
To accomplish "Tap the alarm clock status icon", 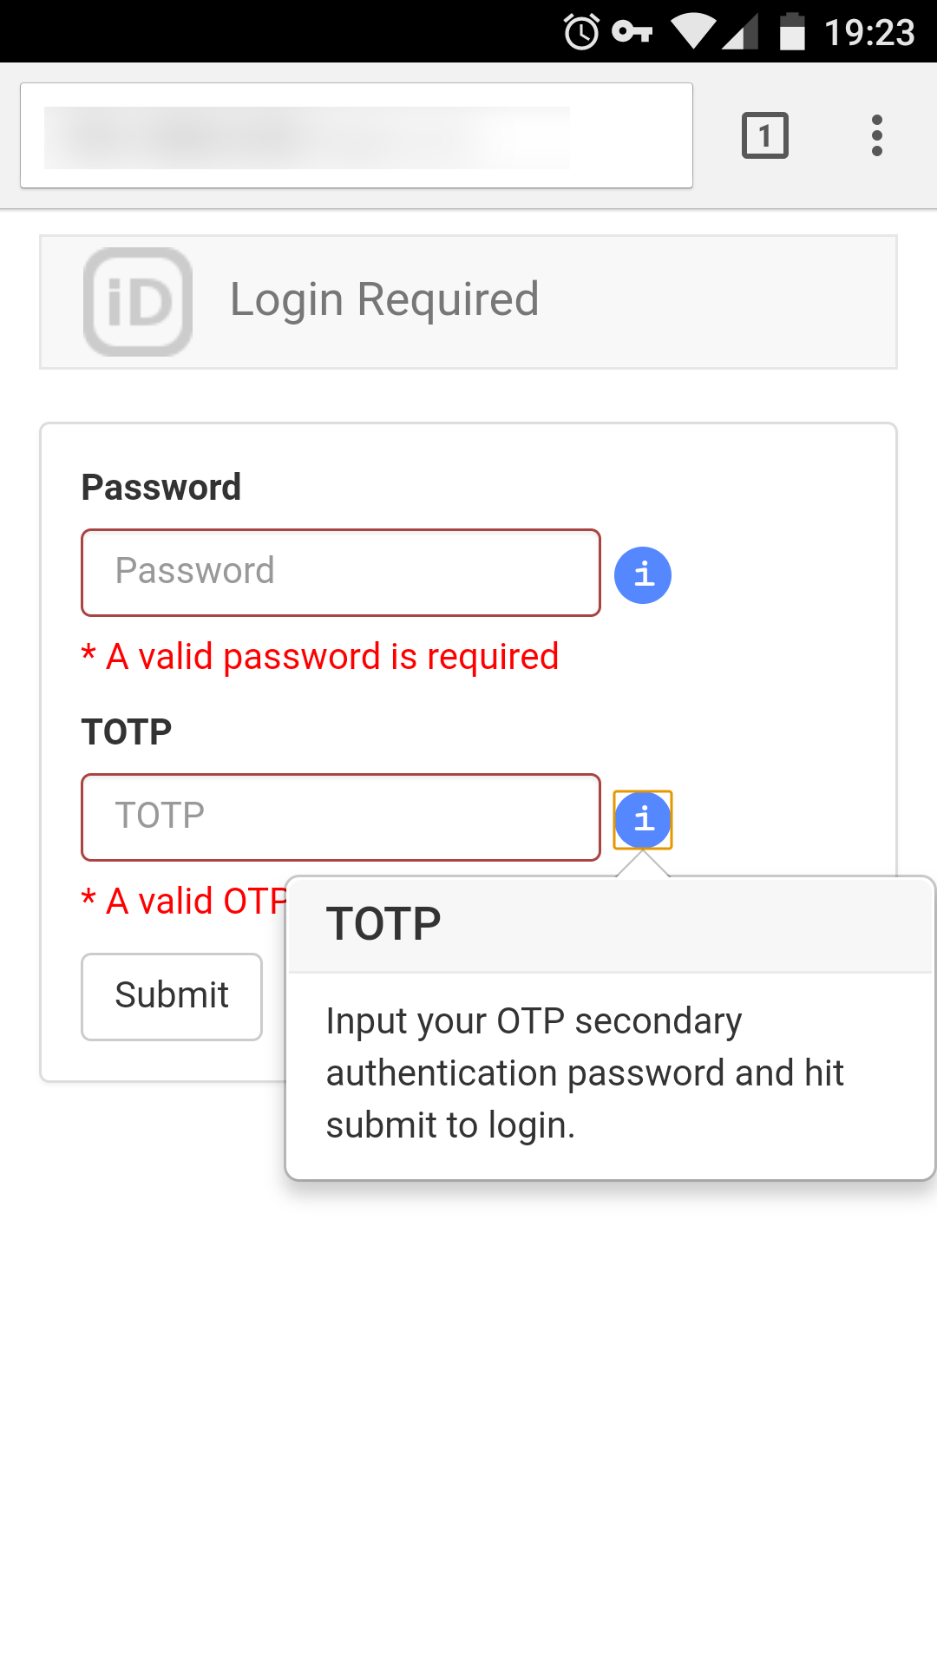I will tap(581, 32).
